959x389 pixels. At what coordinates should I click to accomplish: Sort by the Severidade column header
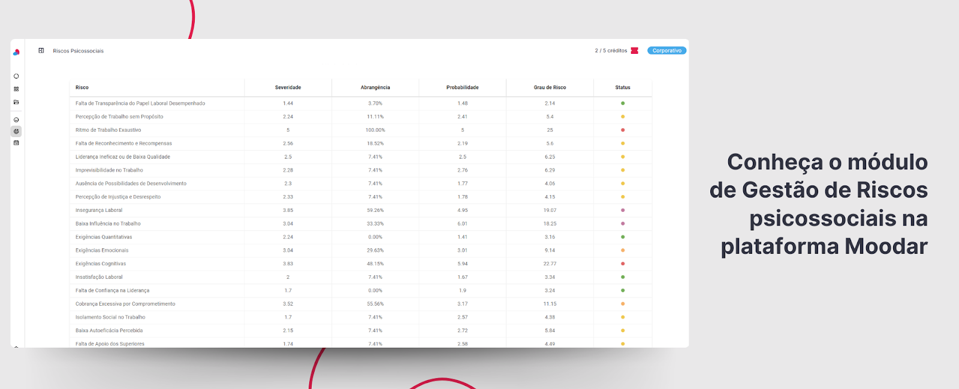pos(288,87)
